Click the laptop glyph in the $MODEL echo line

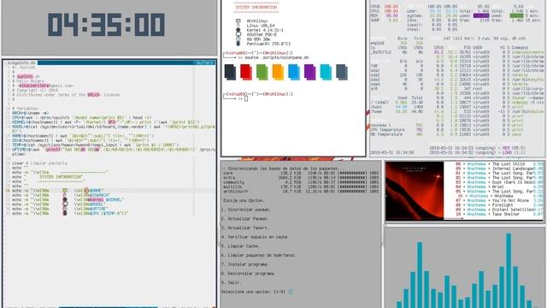(x=65, y=204)
